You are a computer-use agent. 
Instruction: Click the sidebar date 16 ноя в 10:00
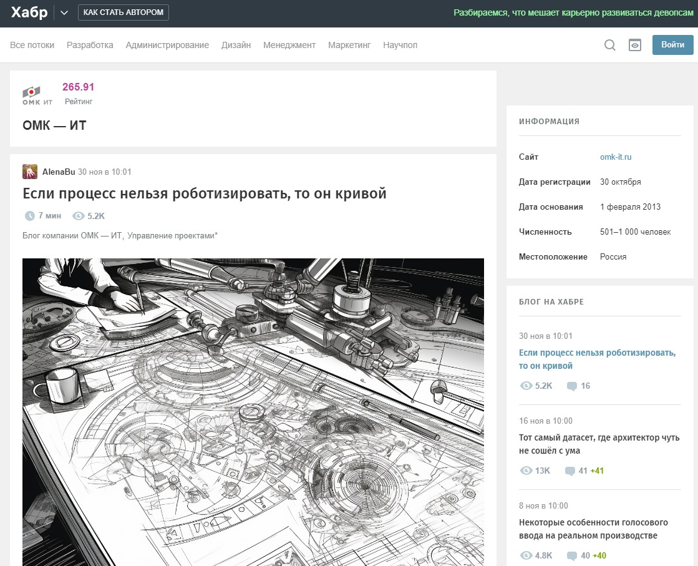click(x=546, y=421)
